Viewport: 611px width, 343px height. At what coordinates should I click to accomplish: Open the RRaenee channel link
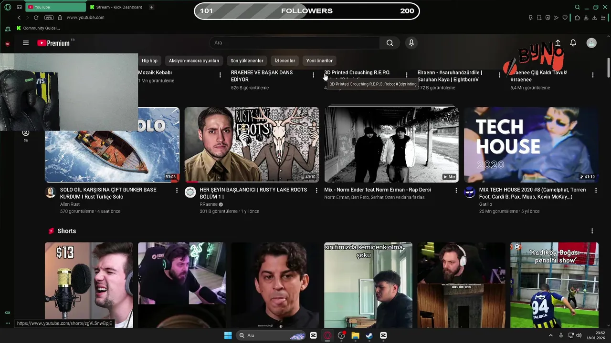point(209,204)
